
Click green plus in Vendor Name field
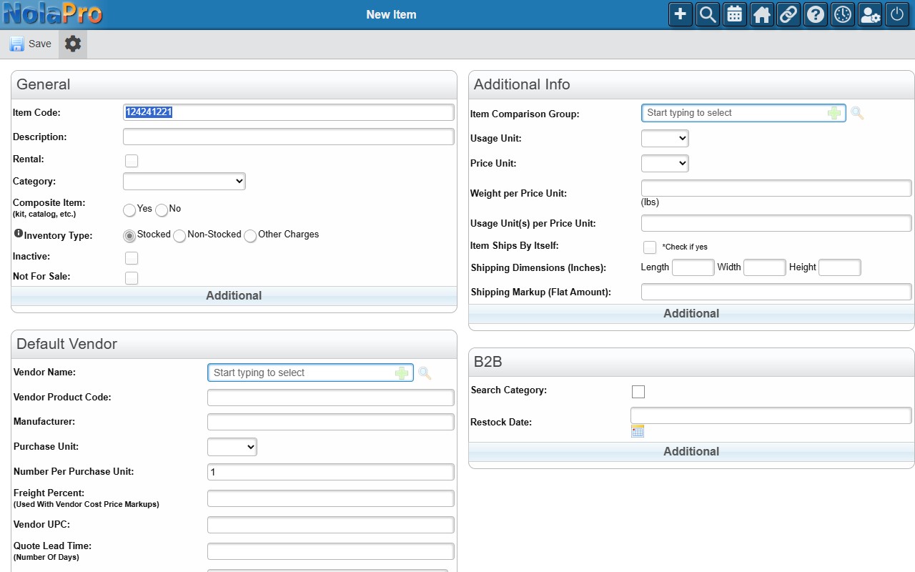coord(402,373)
